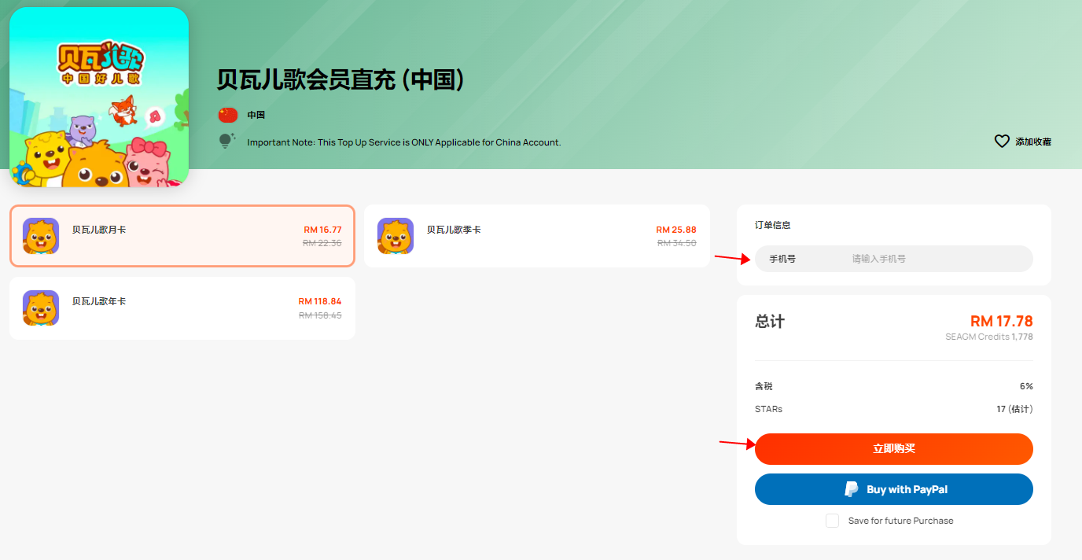This screenshot has height=560, width=1082.
Task: Click the RM 25.88 quarterly price
Action: (x=676, y=230)
